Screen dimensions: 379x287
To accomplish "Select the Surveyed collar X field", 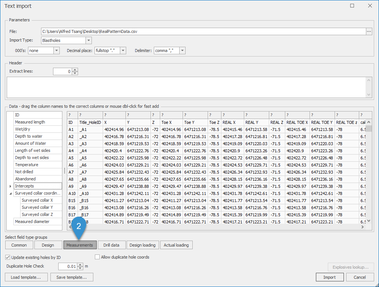I will coord(41,200).
